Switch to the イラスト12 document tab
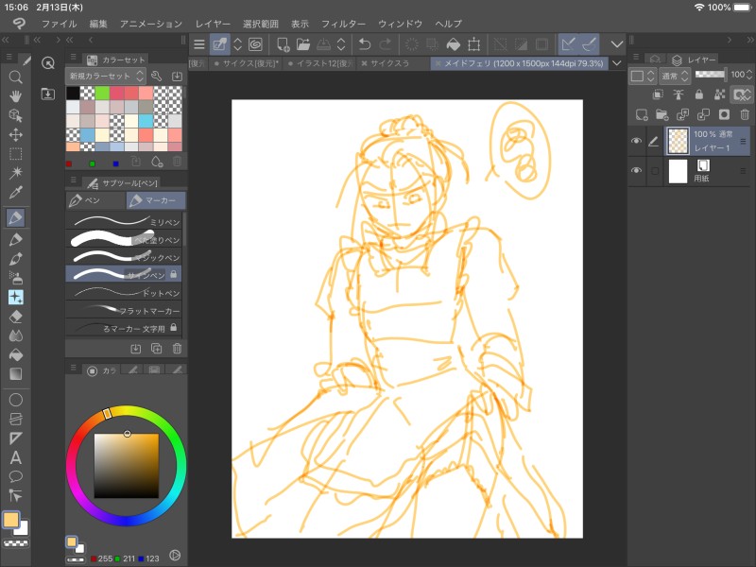 coord(320,63)
